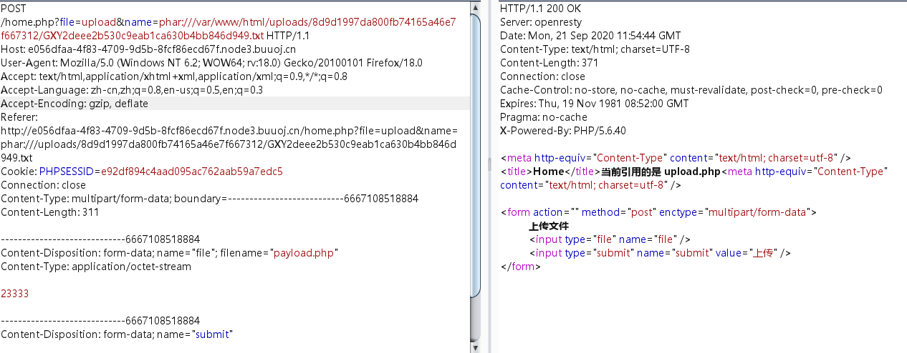This screenshot has width=907, height=353.
Task: Click the form action multipart/form-data tag line
Action: 658,212
